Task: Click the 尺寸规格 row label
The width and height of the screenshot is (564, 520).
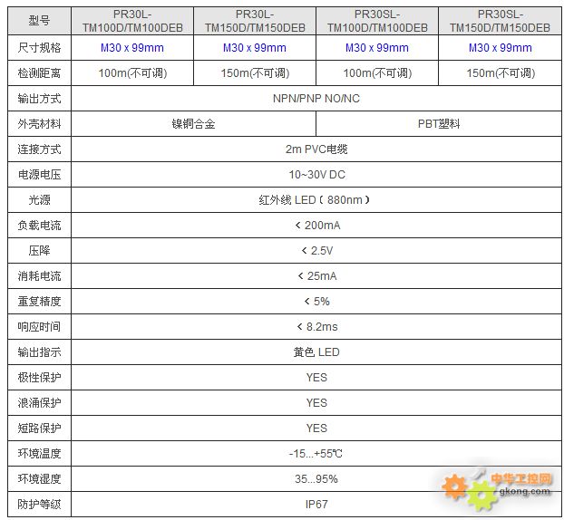Action: (39, 48)
